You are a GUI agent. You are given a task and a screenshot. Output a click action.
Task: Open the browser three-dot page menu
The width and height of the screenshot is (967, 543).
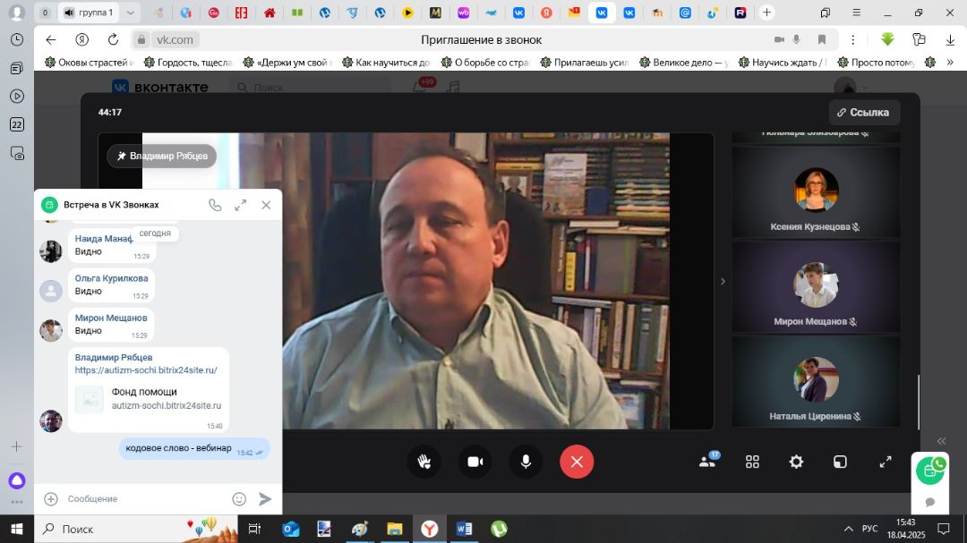853,39
